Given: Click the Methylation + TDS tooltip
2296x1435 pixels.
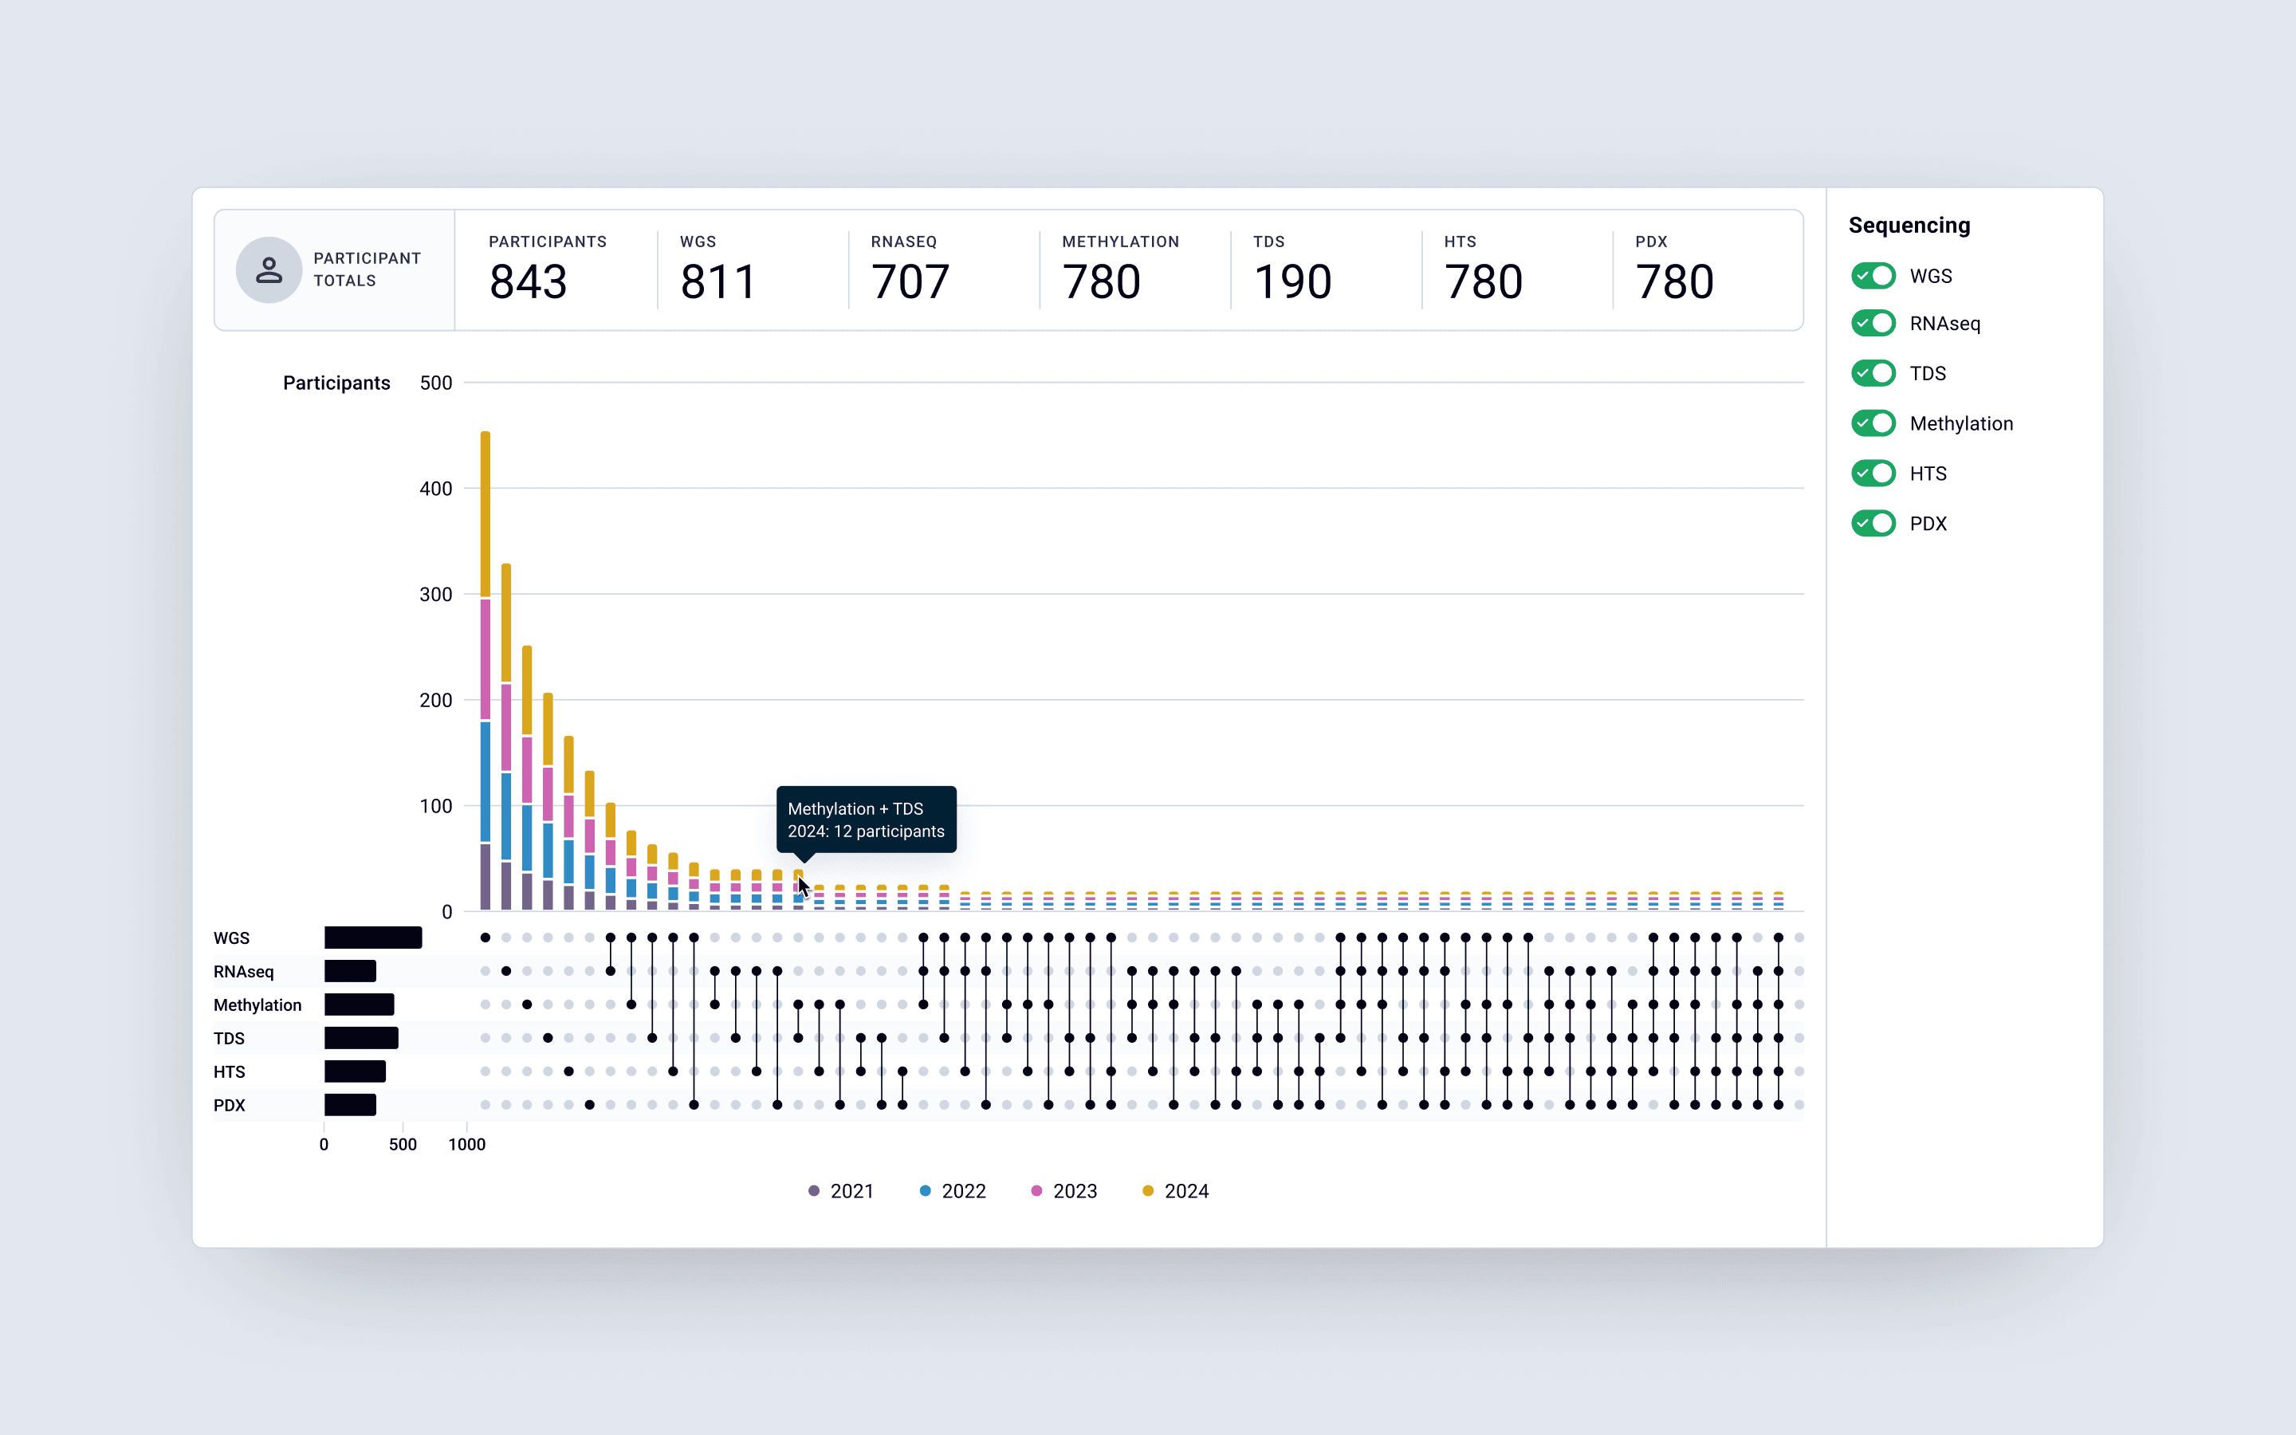Looking at the screenshot, I should point(865,820).
